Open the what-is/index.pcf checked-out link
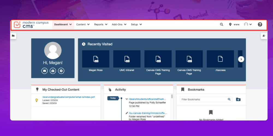The image size is (273, 136). (x=68, y=97)
